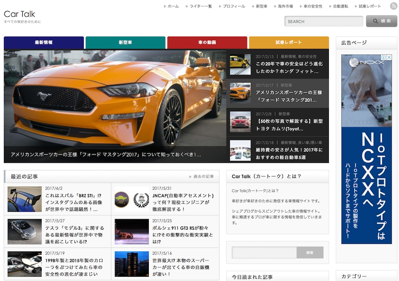The image size is (399, 281).
Task: Open 維持費の安さが人気 軽自動車5選 article
Action: 290,154
